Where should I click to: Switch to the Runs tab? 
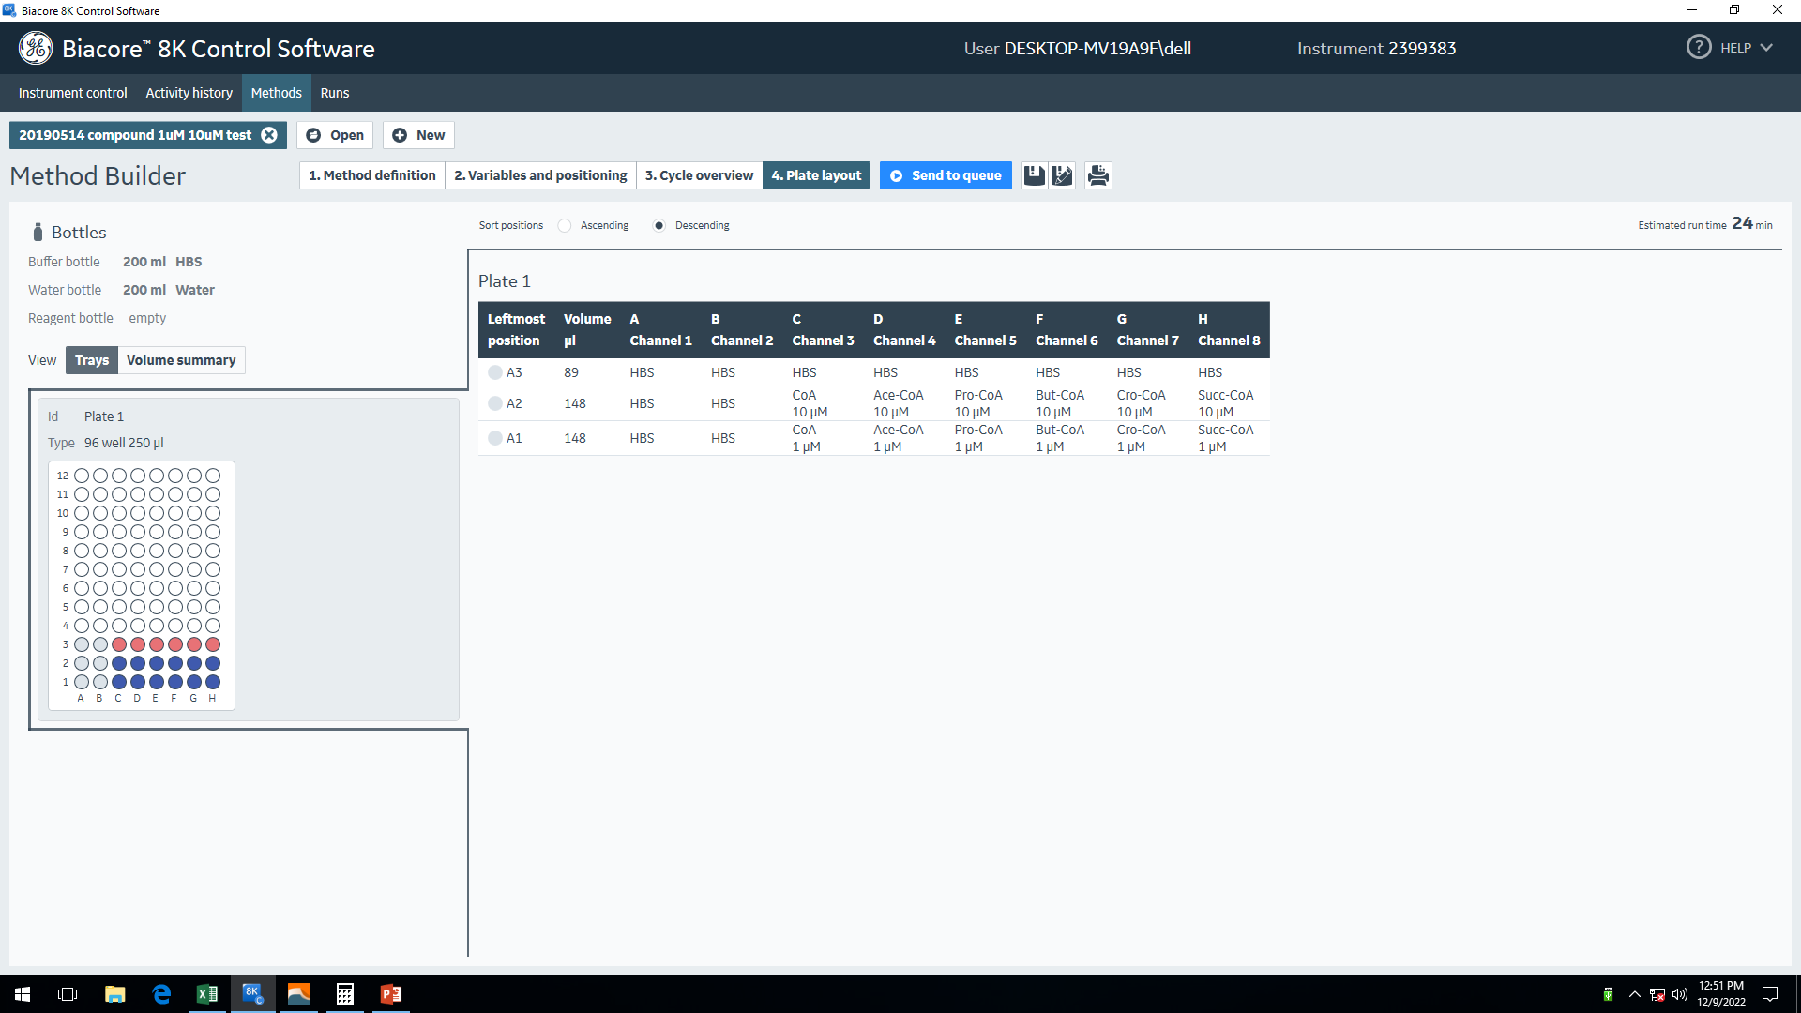pyautogui.click(x=334, y=93)
